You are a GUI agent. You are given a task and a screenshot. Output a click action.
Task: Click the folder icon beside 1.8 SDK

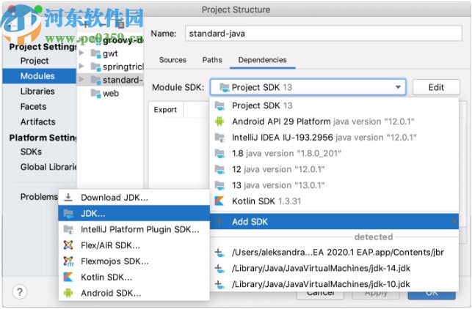tap(219, 153)
